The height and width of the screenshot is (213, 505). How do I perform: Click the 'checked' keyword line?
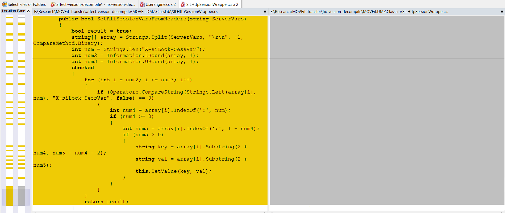click(x=83, y=68)
